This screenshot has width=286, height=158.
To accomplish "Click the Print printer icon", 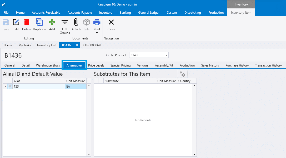I will click(97, 22).
